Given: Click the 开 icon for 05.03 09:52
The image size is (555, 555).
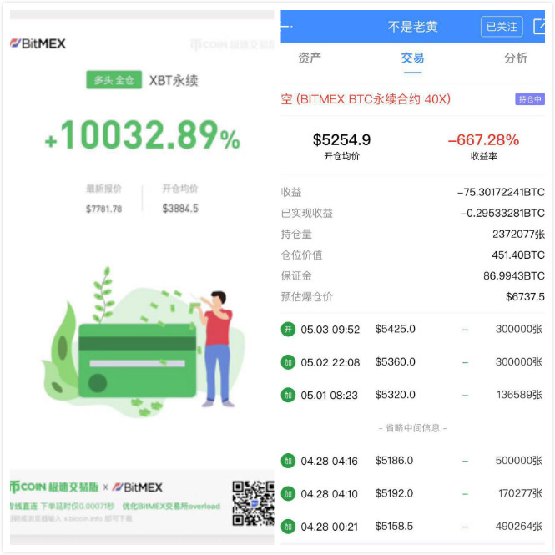Looking at the screenshot, I should [288, 330].
